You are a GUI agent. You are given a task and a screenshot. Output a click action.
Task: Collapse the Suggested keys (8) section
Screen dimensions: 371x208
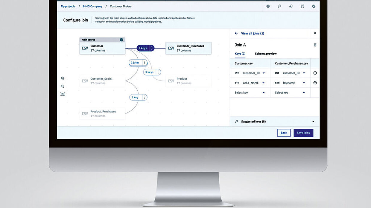313,122
